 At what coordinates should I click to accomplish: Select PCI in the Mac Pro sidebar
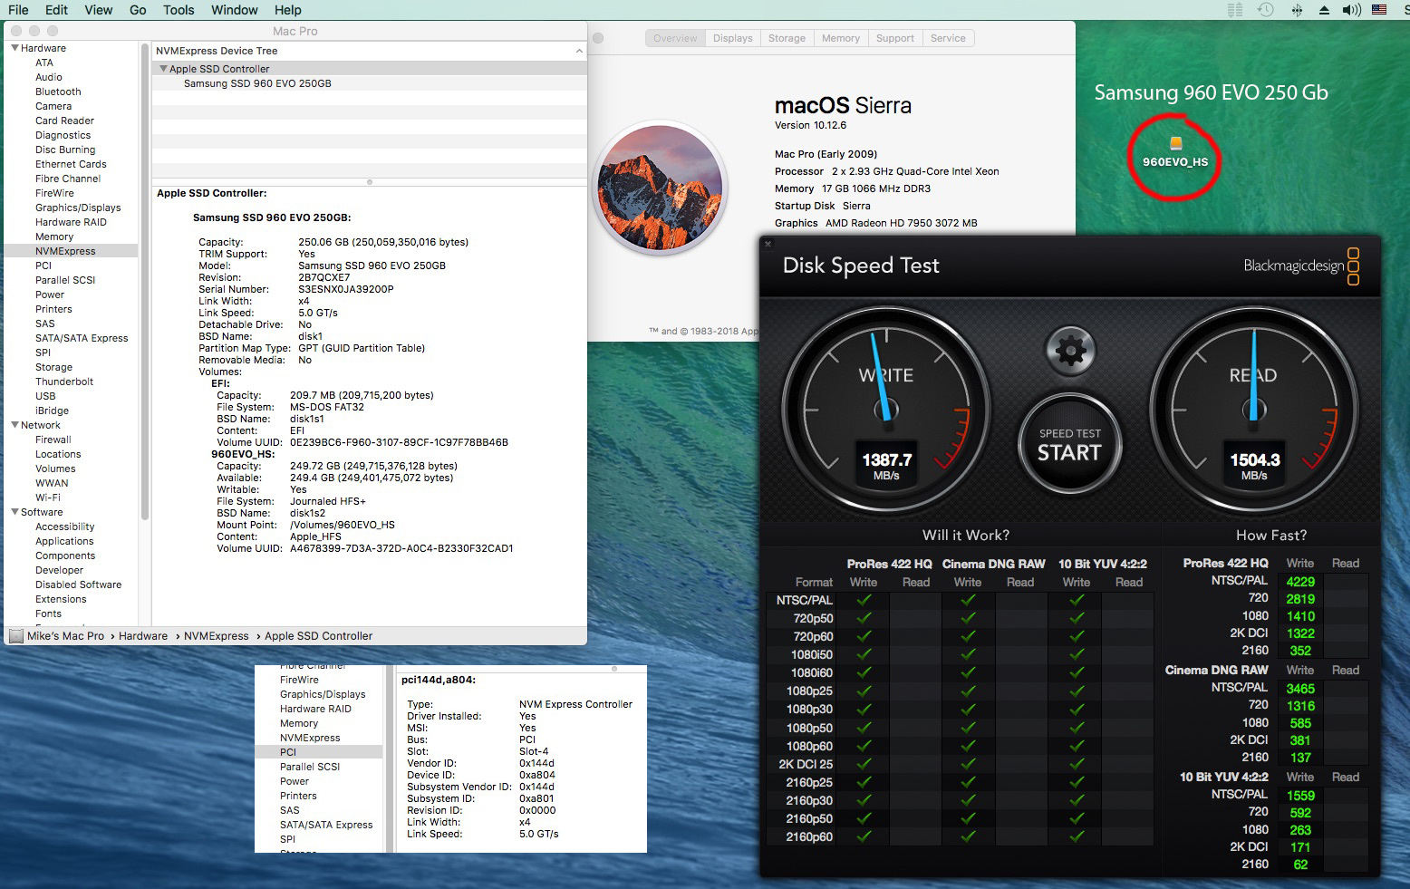(x=43, y=266)
